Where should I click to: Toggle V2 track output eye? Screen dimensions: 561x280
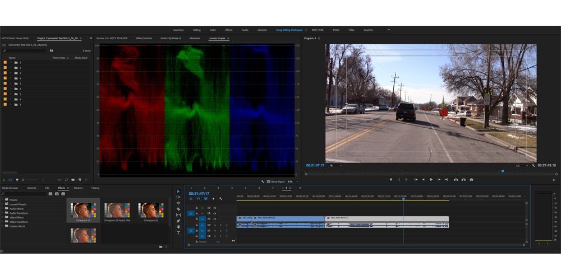[x=215, y=213]
